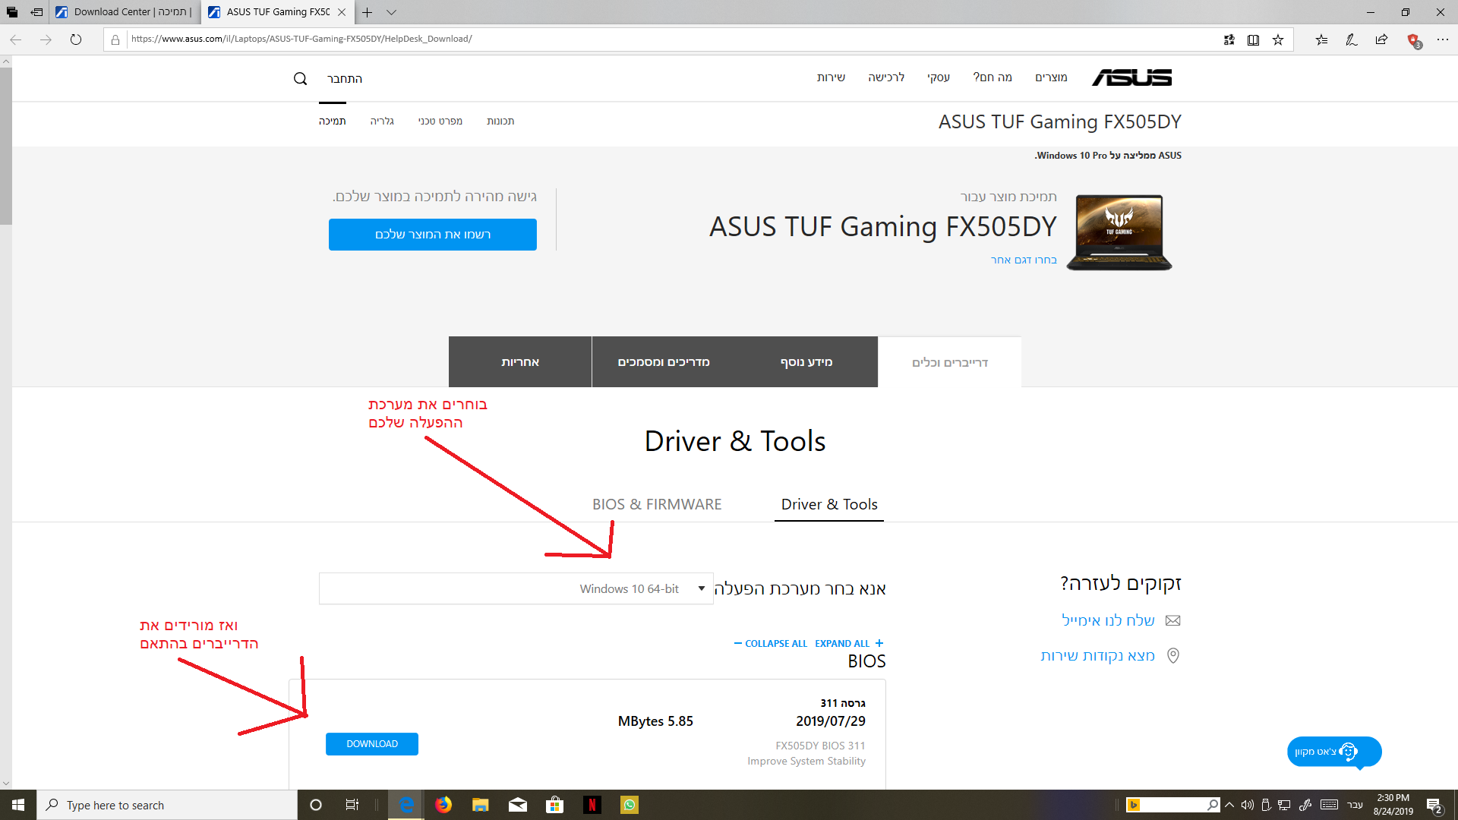Open the new tab list chevron
Viewport: 1458px width, 820px height.
391,12
